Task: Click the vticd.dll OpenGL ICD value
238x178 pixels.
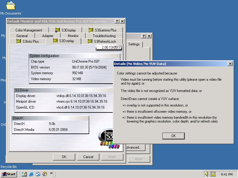Action: tap(80, 107)
